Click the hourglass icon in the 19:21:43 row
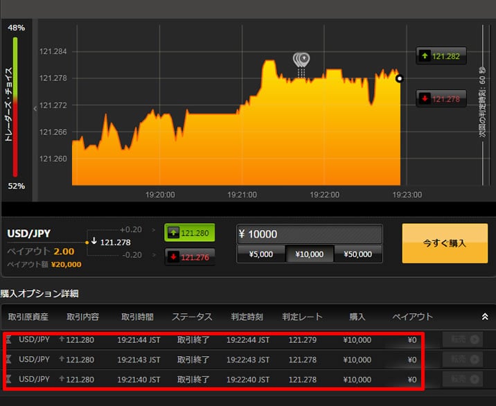Screen dimensions: 496x406 (8, 360)
